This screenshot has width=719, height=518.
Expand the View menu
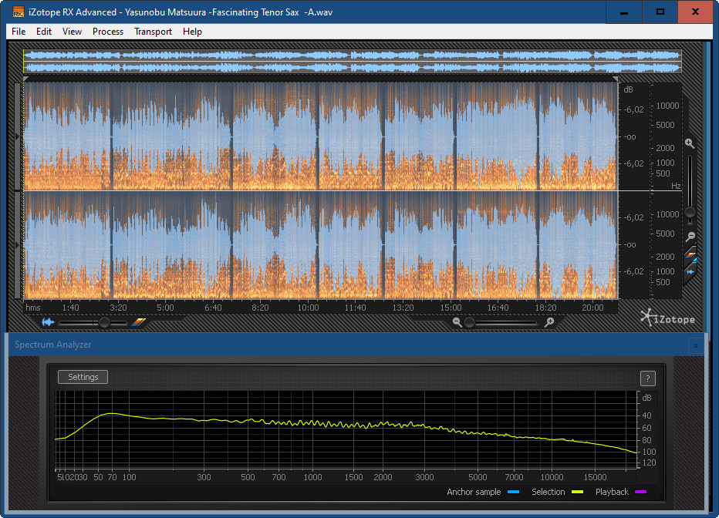[x=72, y=32]
